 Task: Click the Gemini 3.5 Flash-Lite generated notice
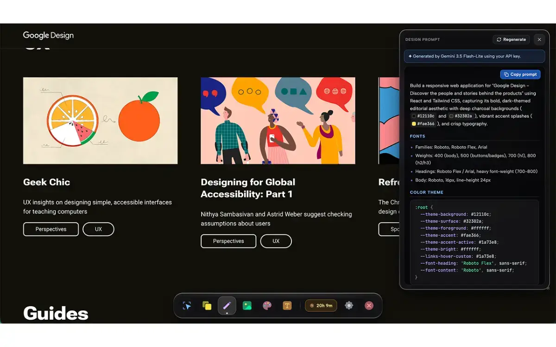click(474, 56)
